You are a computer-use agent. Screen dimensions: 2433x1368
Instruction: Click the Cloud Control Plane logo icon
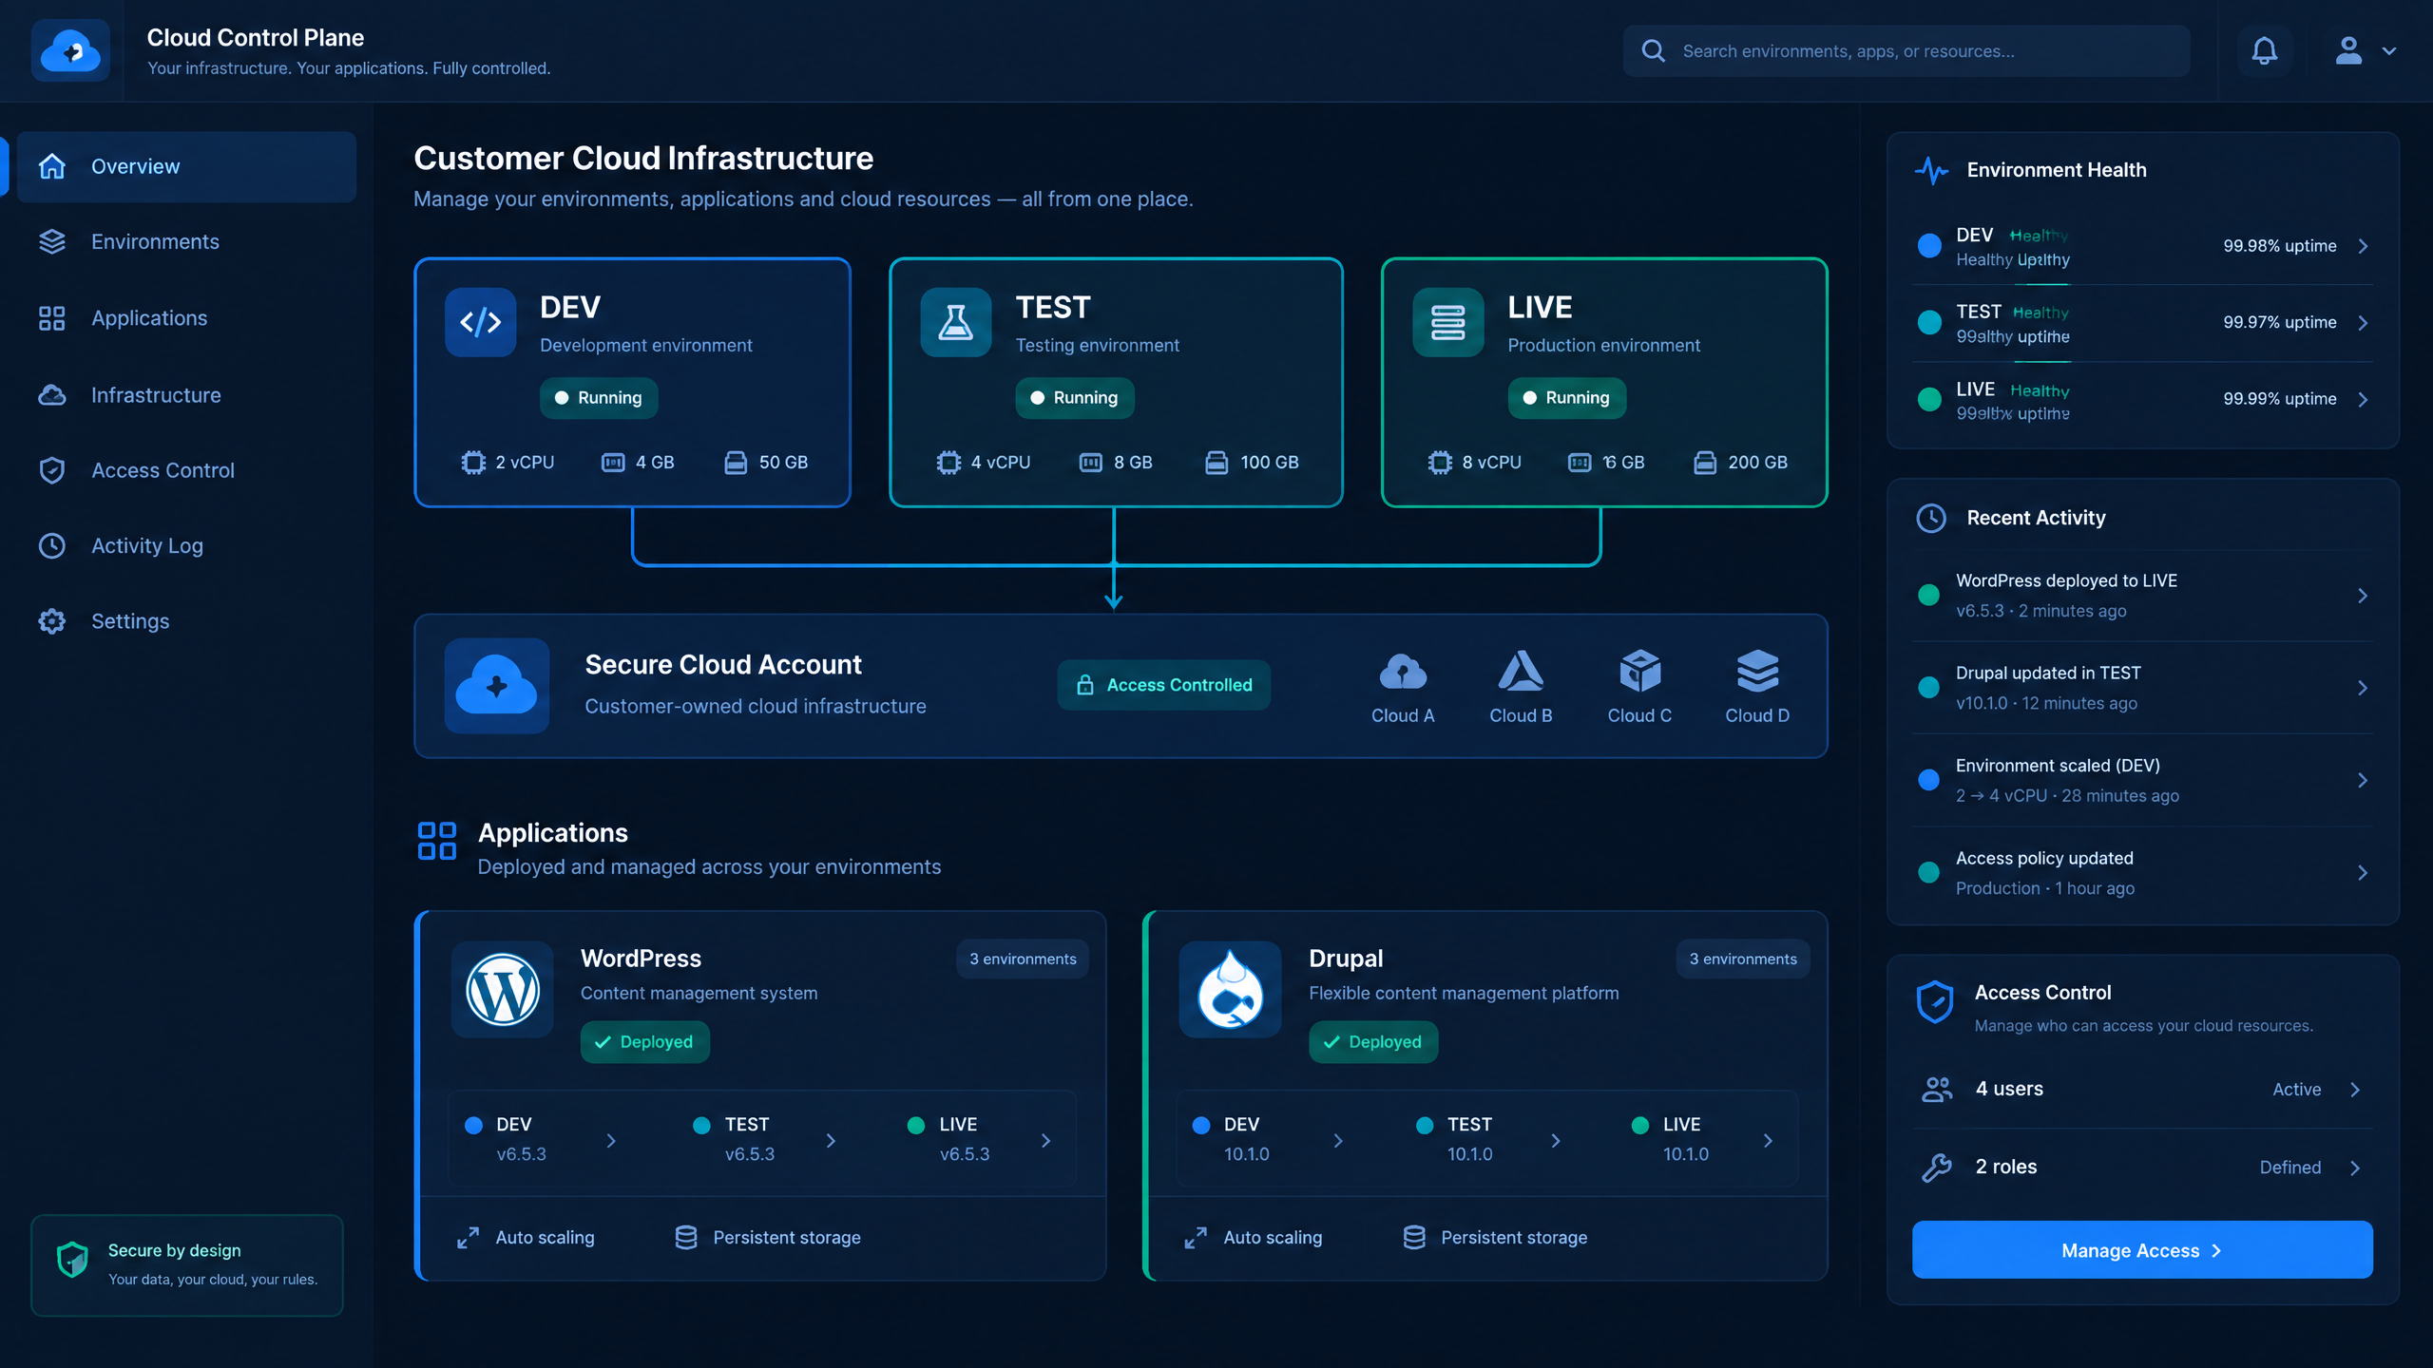[x=70, y=50]
